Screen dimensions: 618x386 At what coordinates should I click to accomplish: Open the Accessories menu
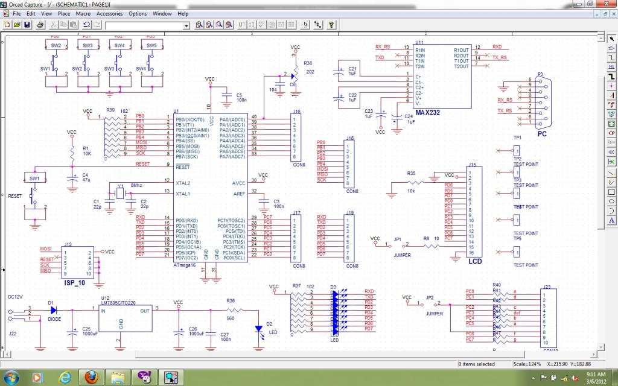click(x=109, y=13)
